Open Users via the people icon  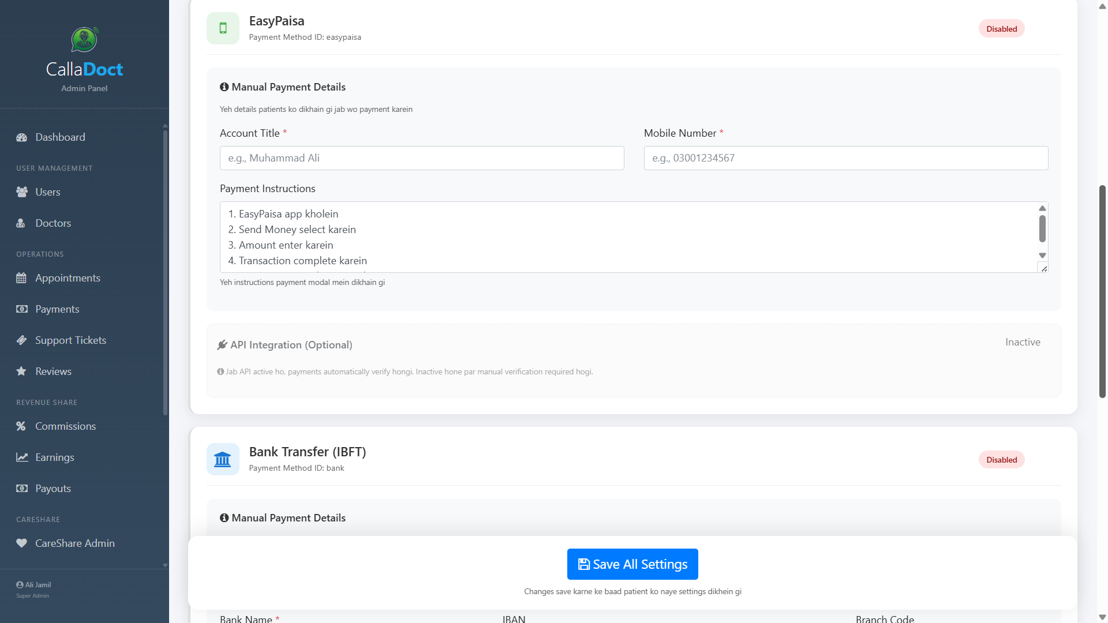pyautogui.click(x=22, y=192)
